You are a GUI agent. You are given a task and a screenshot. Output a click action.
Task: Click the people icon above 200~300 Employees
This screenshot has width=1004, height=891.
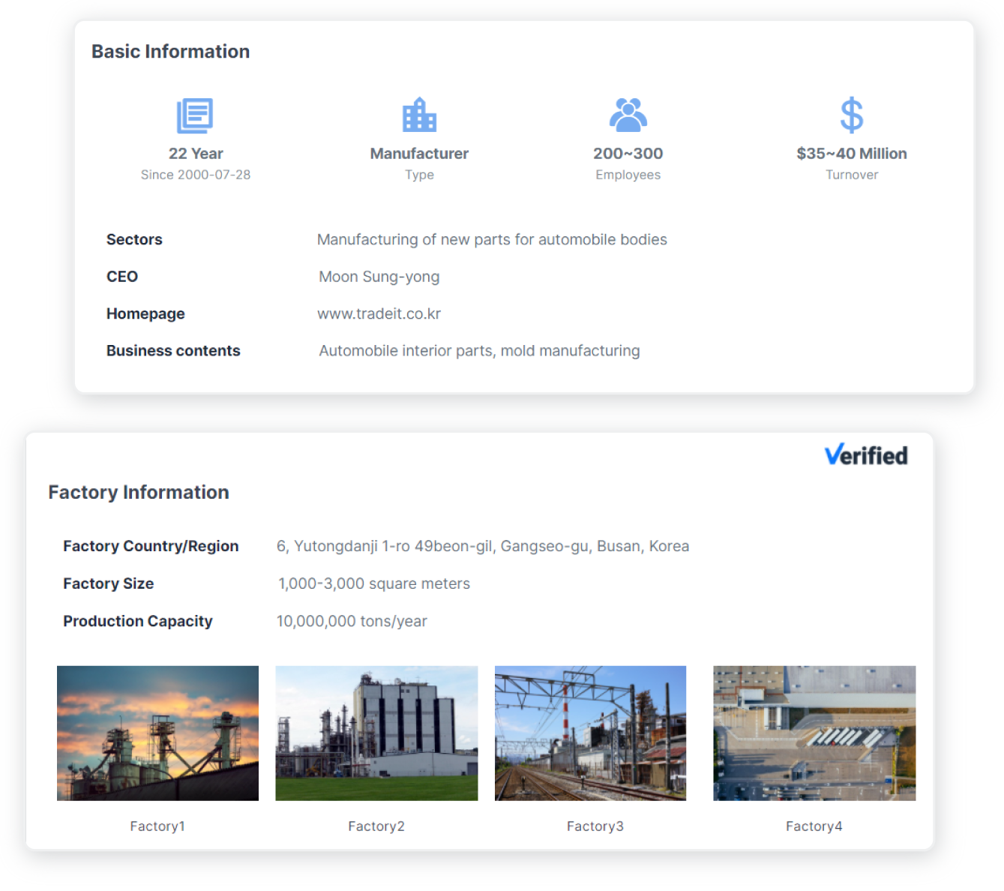pos(628,115)
